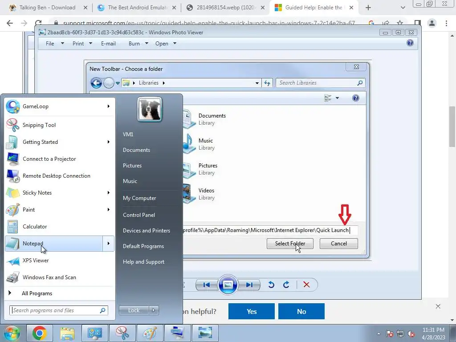Open Chrome profile icon
The image size is (456, 342).
(432, 23)
